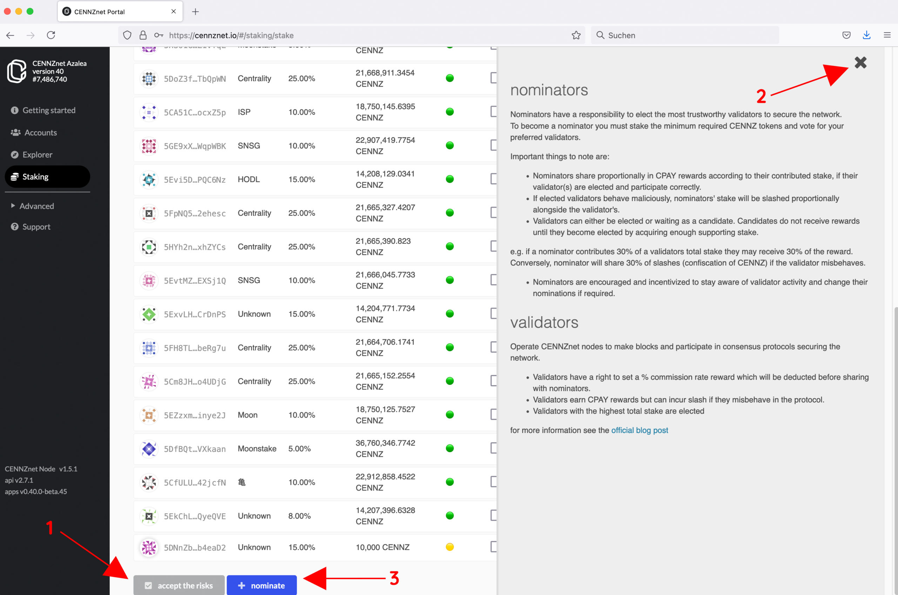Tick the checkbox for 5HYh2n…xhZYCs
Viewport: 898px width, 595px height.
click(494, 246)
